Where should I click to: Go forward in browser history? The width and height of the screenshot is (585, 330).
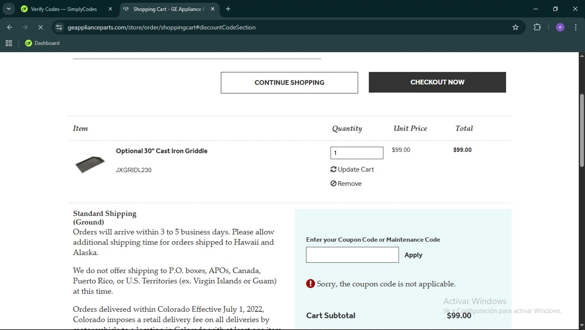pos(25,27)
